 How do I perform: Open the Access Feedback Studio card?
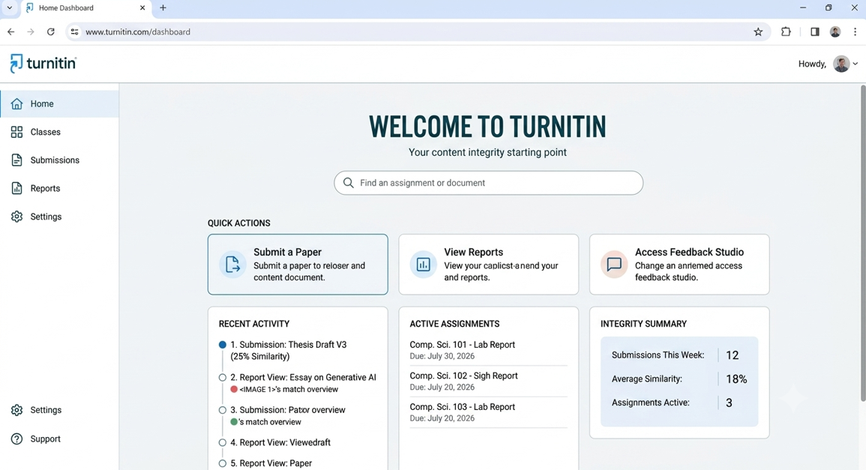(679, 264)
